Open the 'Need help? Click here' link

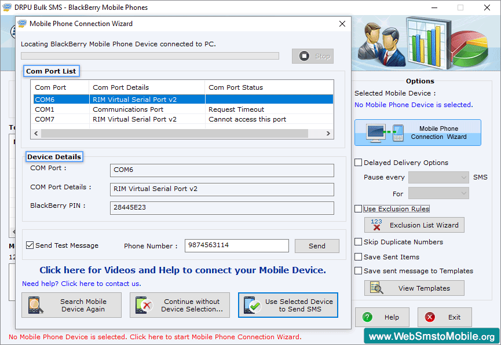click(82, 284)
